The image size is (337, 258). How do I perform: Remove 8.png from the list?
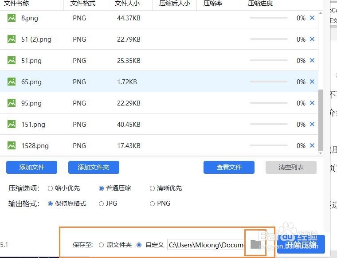coord(312,18)
